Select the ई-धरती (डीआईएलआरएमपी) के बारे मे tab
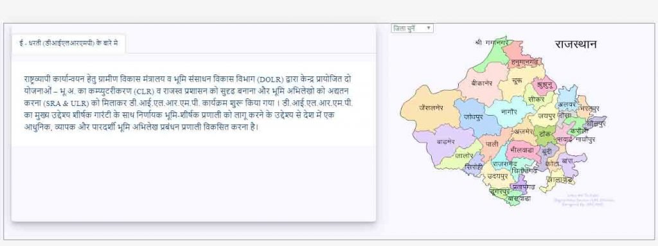The image size is (658, 246). (68, 43)
